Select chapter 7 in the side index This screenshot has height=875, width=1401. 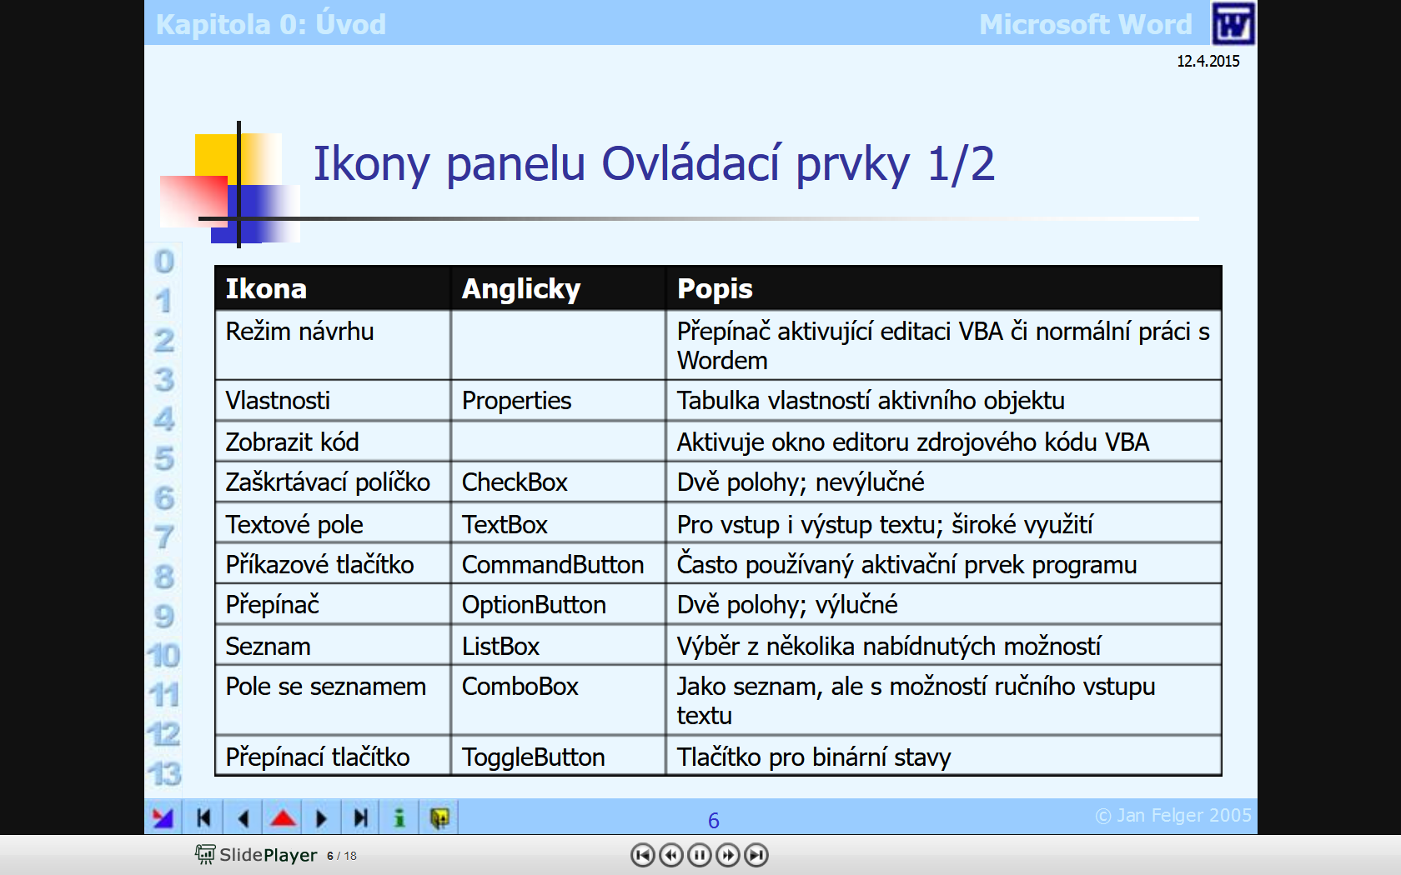(x=164, y=537)
